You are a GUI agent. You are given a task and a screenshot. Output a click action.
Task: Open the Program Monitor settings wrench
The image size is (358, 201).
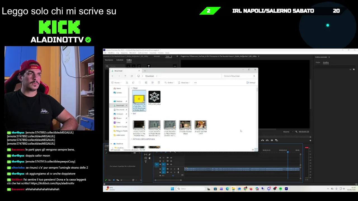(x=296, y=131)
